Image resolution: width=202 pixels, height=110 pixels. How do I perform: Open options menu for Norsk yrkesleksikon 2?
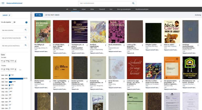124,45
